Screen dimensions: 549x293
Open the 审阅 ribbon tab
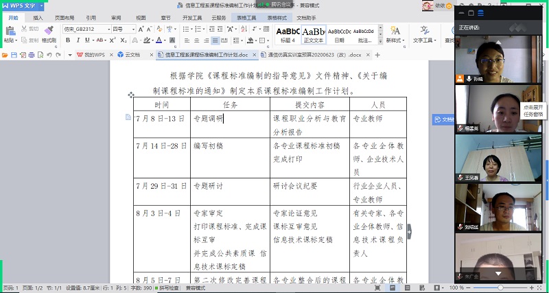tap(116, 18)
